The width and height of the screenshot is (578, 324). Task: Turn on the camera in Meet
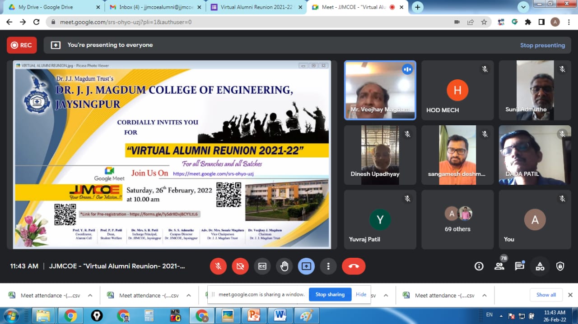pos(240,266)
